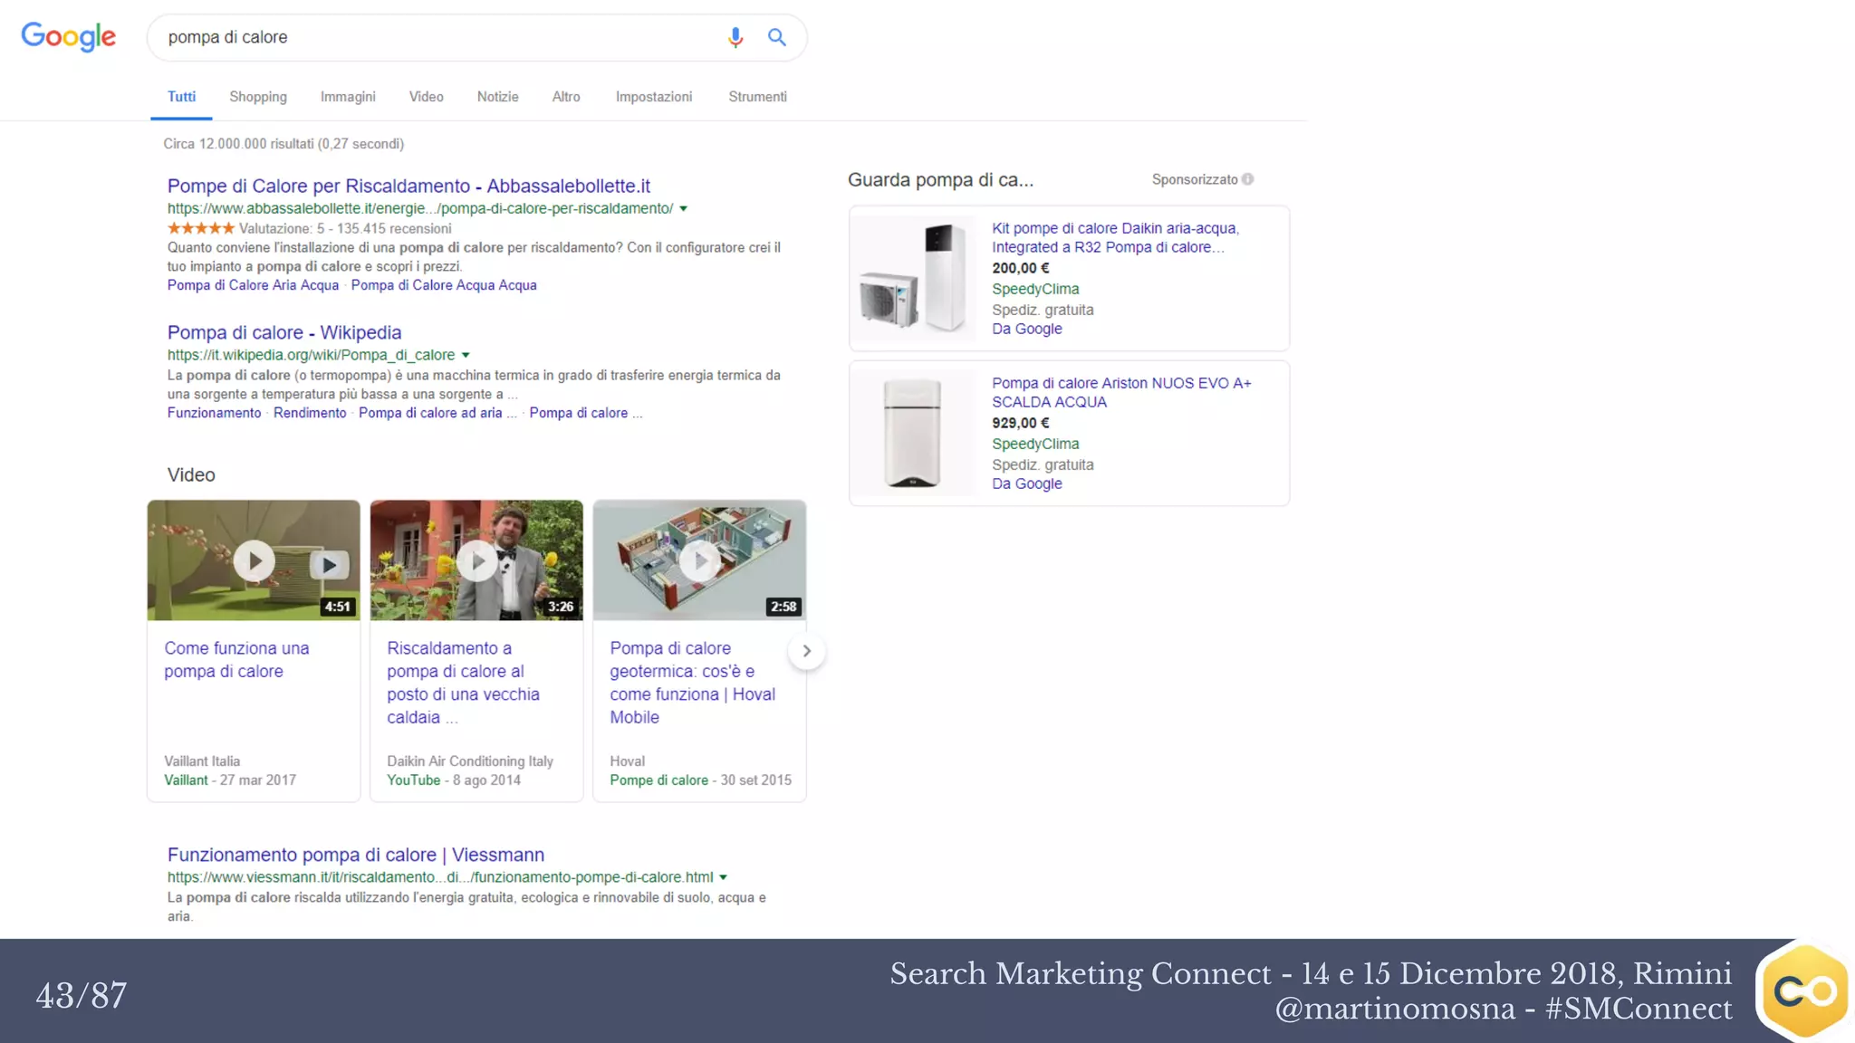Play the Hoval 2:58 geothermal video

click(699, 560)
